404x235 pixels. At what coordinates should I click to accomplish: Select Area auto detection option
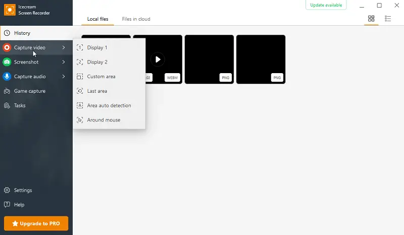click(109, 106)
